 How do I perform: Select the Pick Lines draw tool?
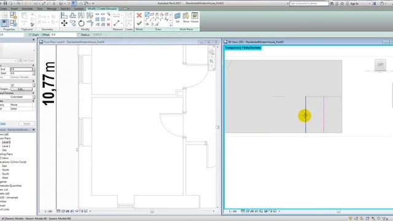click(157, 24)
